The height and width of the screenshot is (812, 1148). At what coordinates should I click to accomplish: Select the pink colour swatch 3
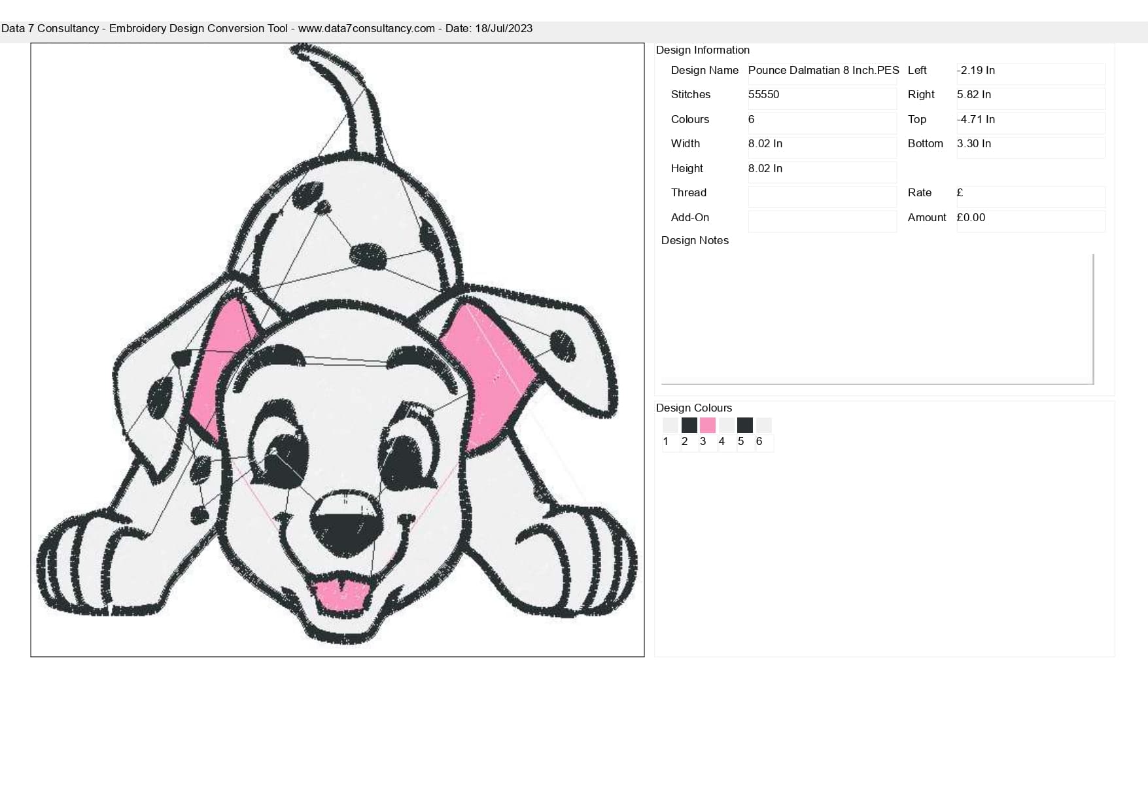pyautogui.click(x=707, y=425)
